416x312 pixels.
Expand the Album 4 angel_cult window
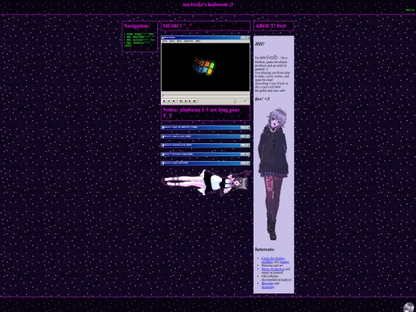click(245, 128)
